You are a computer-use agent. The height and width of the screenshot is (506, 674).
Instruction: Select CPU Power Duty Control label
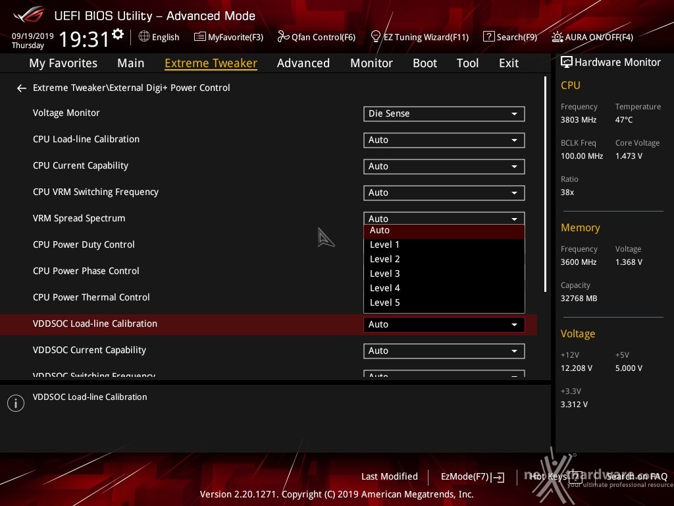[84, 245]
